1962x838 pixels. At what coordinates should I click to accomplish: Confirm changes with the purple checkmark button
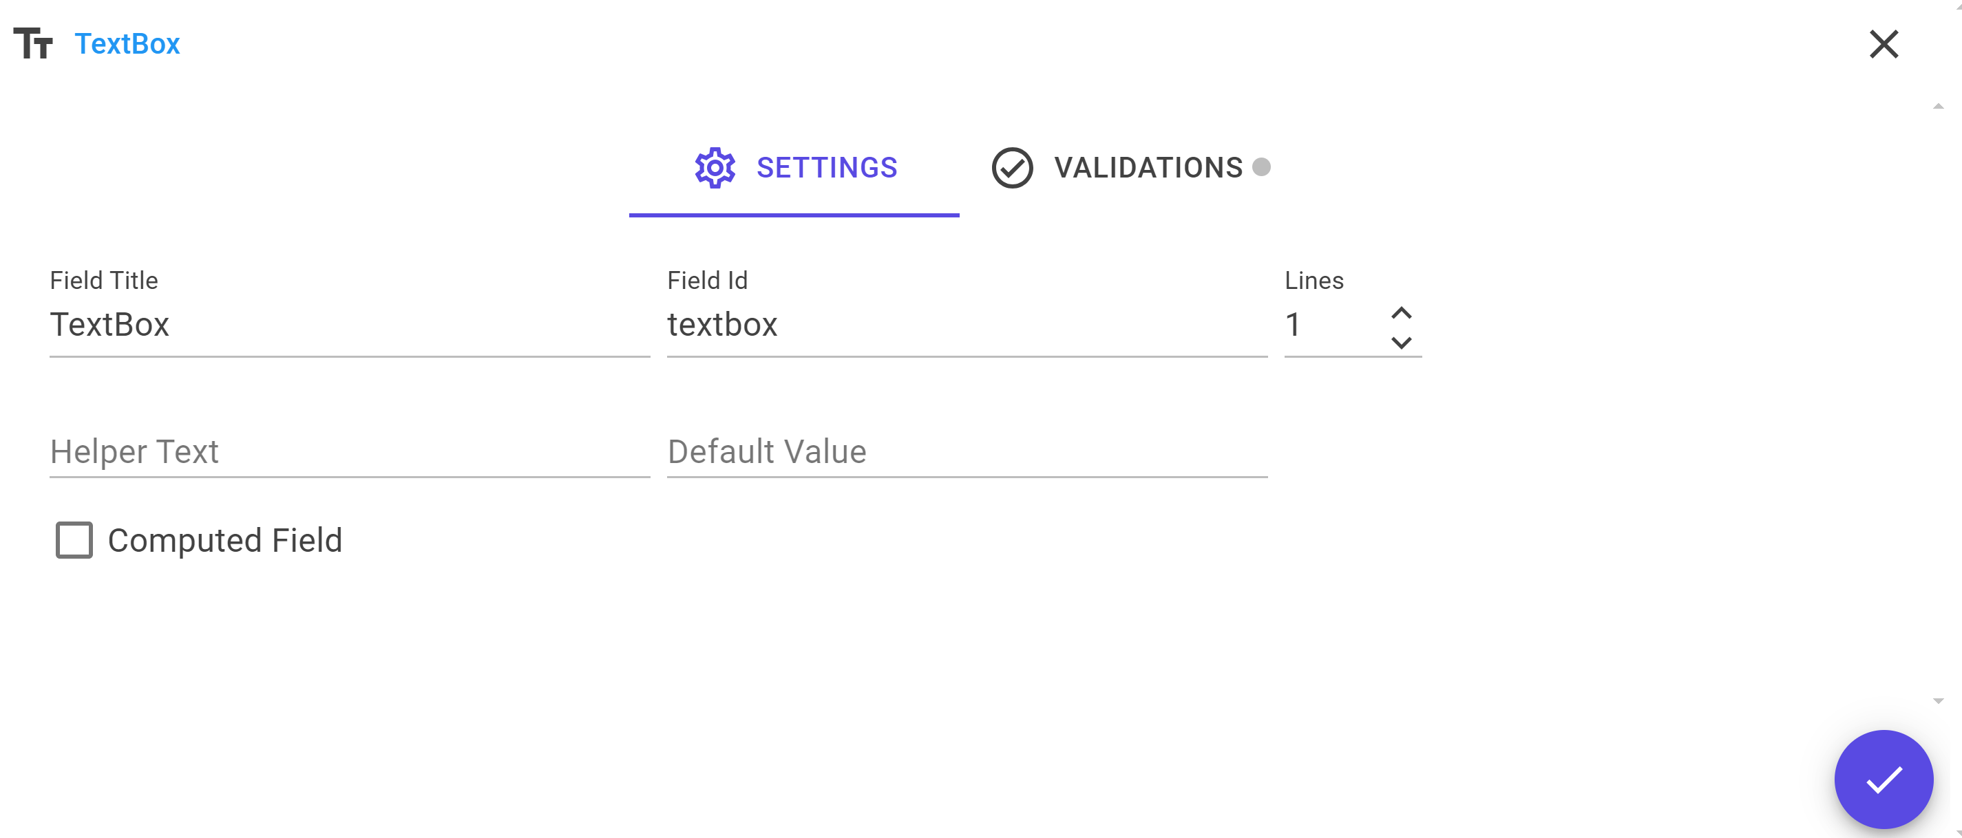[x=1884, y=780]
